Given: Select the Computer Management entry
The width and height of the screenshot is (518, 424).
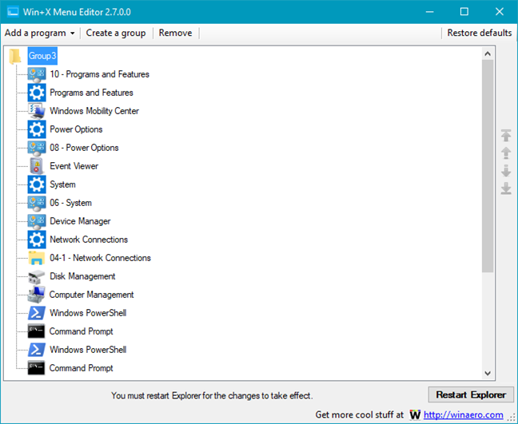Looking at the screenshot, I should (91, 295).
